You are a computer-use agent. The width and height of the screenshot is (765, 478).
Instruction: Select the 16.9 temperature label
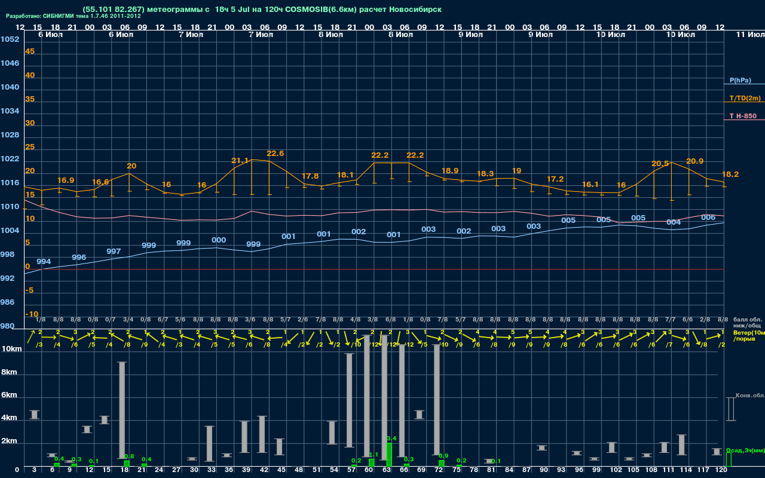tap(66, 180)
